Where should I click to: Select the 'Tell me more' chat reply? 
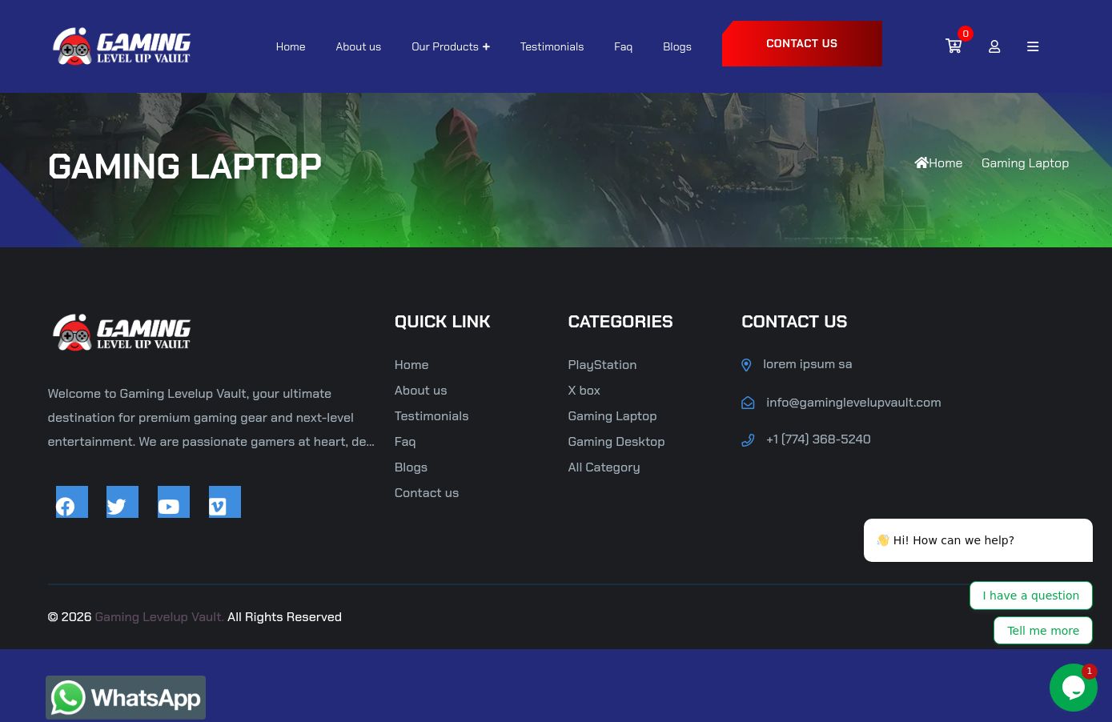point(1042,631)
